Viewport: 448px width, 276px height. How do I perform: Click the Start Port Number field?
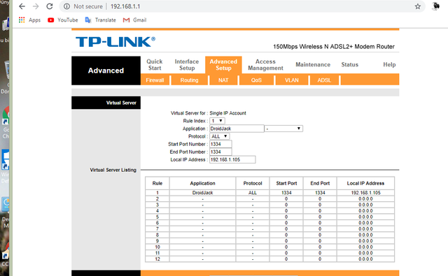(x=220, y=144)
